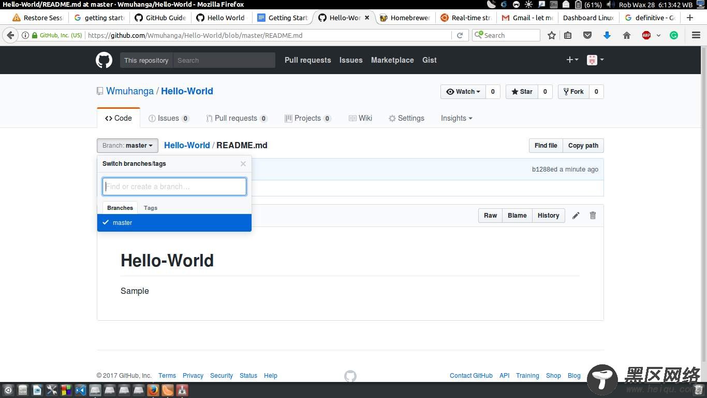Open the file manager taskbar icon
The height and width of the screenshot is (398, 707).
point(22,390)
